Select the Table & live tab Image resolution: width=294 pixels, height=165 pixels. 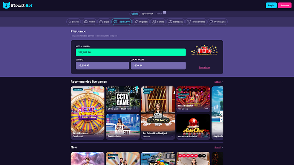pyautogui.click(x=121, y=22)
